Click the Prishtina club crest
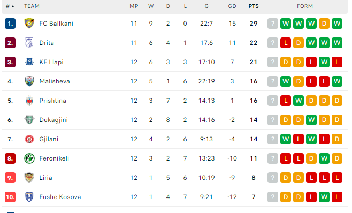This screenshot has width=352, height=213. click(x=29, y=101)
